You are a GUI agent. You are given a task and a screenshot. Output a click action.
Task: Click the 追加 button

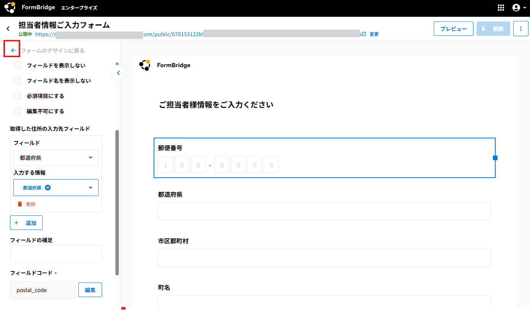point(26,223)
